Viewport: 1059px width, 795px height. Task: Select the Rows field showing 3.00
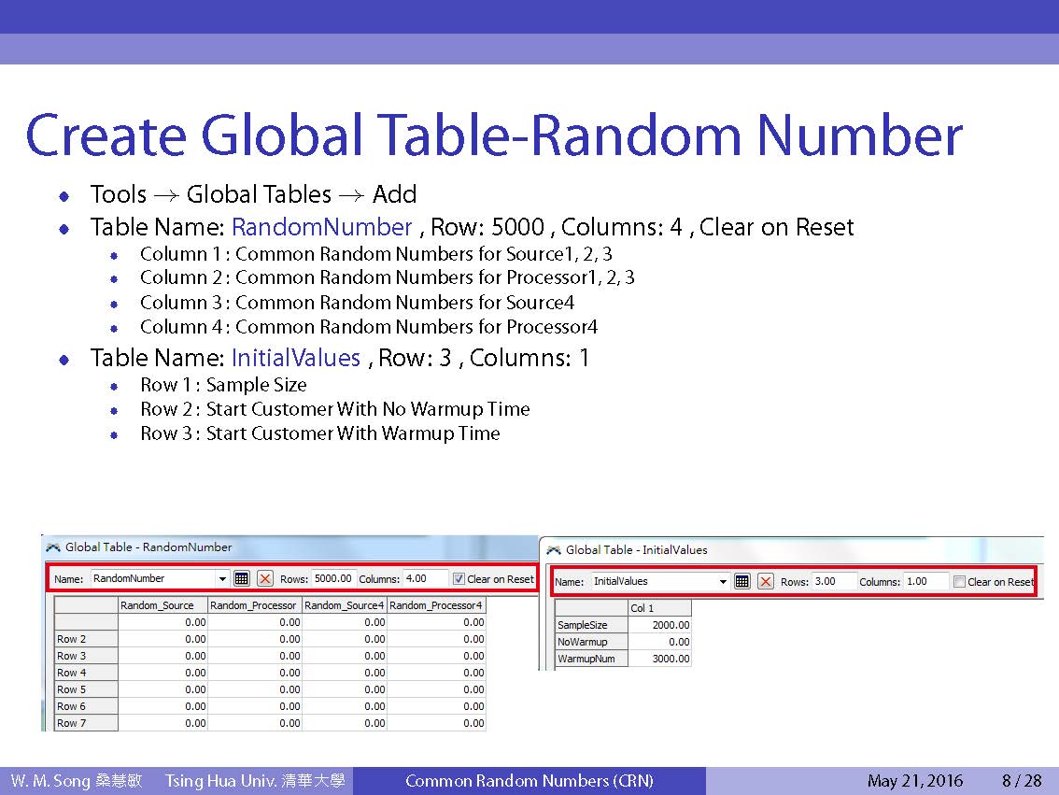pos(832,581)
